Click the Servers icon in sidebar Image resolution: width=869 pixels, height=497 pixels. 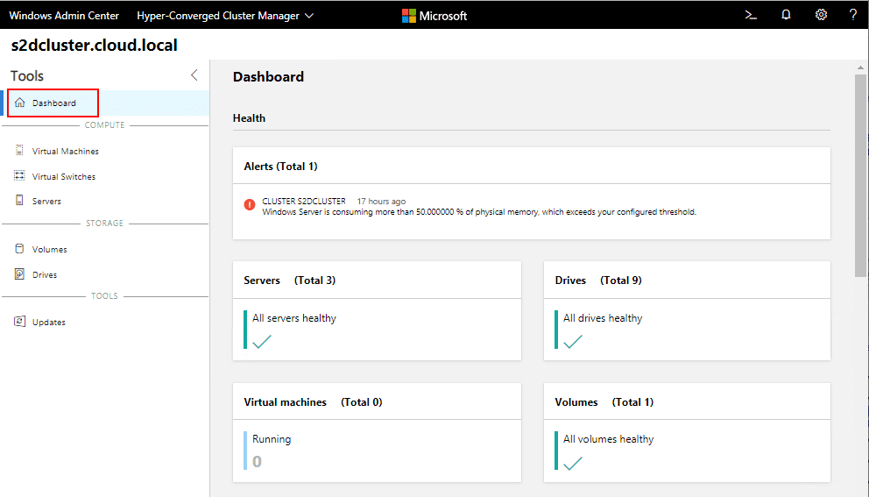(20, 201)
